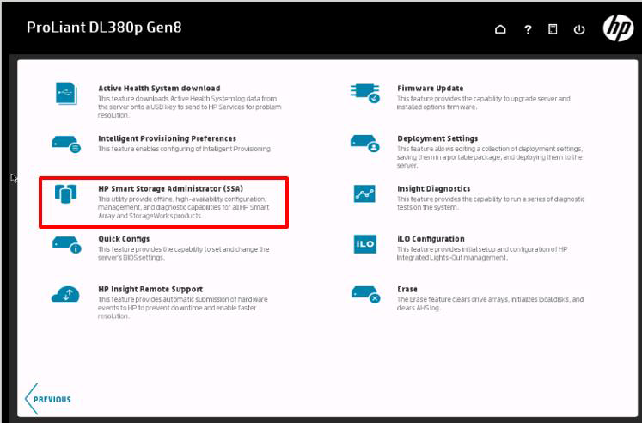This screenshot has height=423, width=642.
Task: Open Firmware Update title link
Action: [x=430, y=89]
